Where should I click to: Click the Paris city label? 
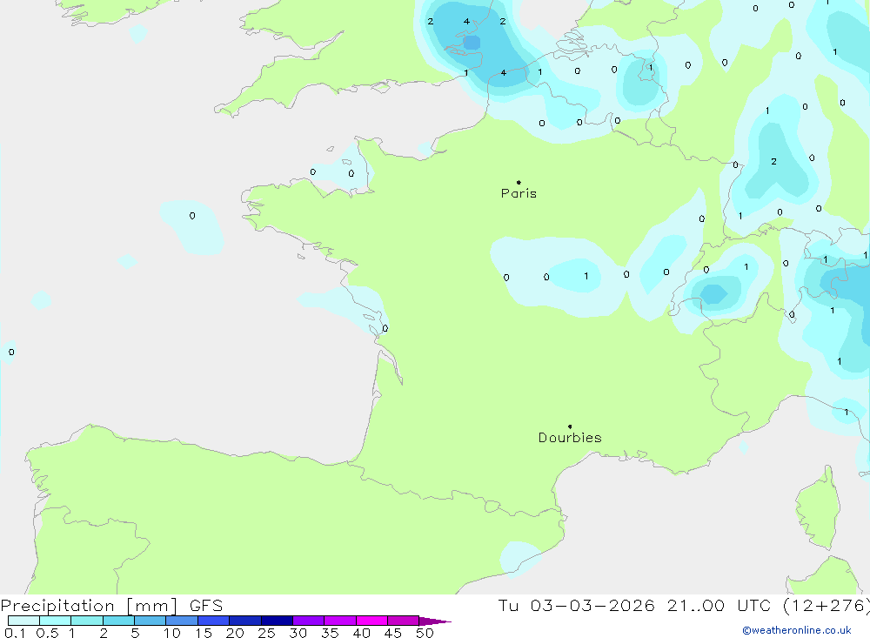(x=519, y=193)
